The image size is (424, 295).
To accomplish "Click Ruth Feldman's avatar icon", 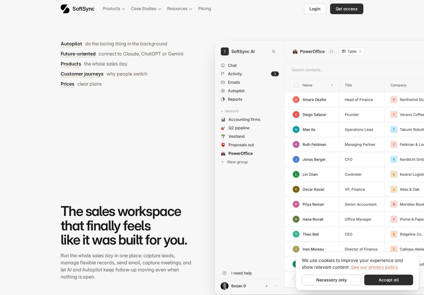I will [296, 144].
